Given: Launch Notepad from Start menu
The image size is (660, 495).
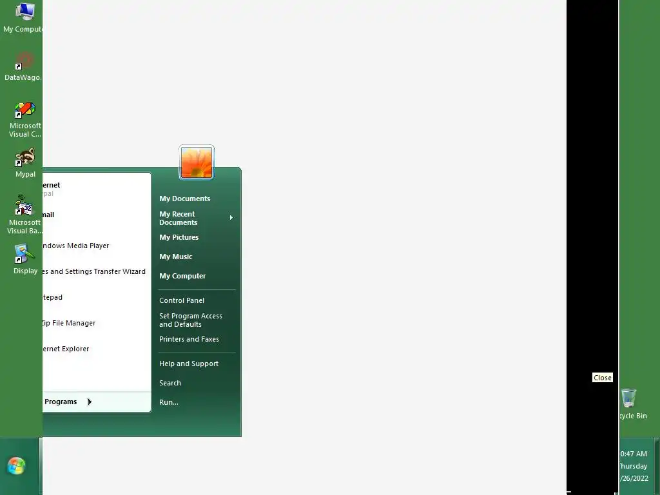Looking at the screenshot, I should pyautogui.click(x=97, y=297).
